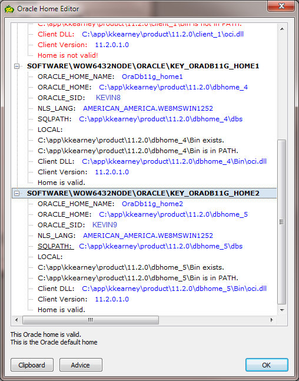
Task: Select Client DLL dbhome_5\Bin\oci.dll row
Action: pyautogui.click(x=152, y=289)
